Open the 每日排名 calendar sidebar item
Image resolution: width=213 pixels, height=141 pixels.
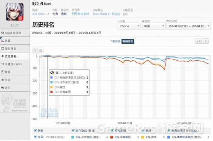[15, 49]
